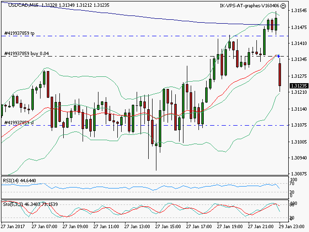
Task: Click the 1.31275 price scale value
Action: pos(299,76)
